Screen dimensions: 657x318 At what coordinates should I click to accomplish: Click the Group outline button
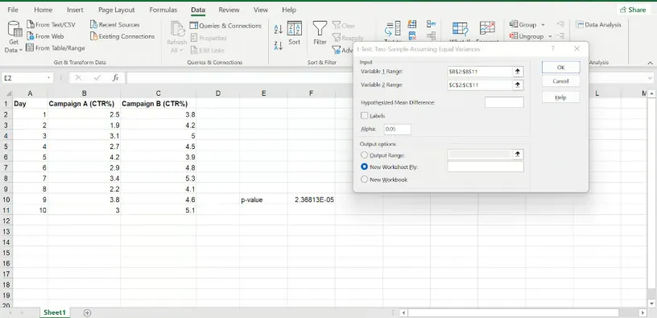(523, 25)
